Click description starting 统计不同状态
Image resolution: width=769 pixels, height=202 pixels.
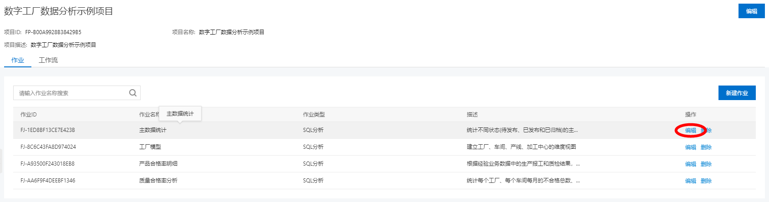pyautogui.click(x=522, y=130)
